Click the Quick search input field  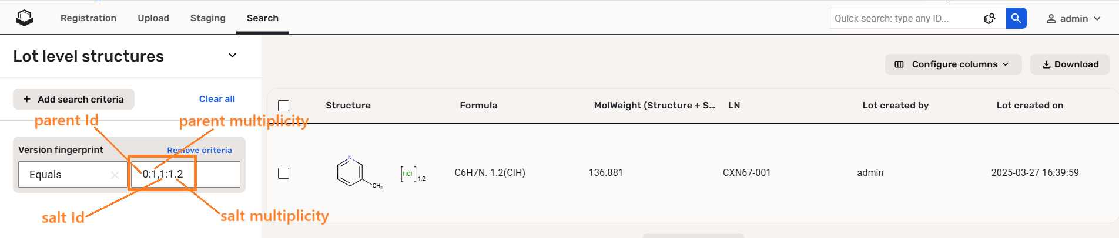coord(905,19)
